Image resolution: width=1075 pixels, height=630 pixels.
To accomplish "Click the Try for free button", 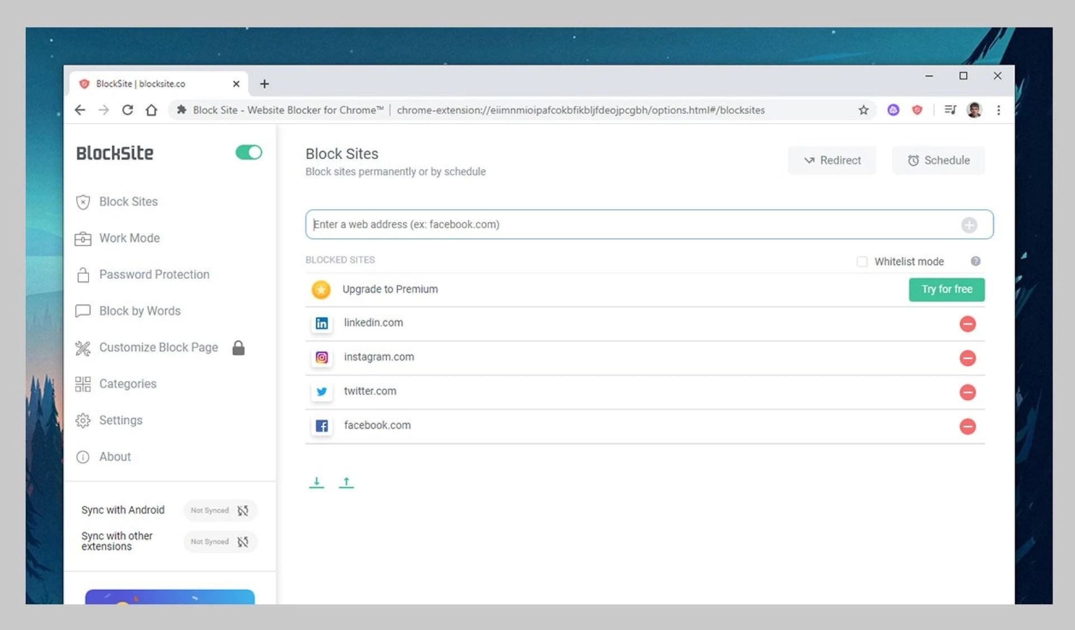I will pos(946,289).
